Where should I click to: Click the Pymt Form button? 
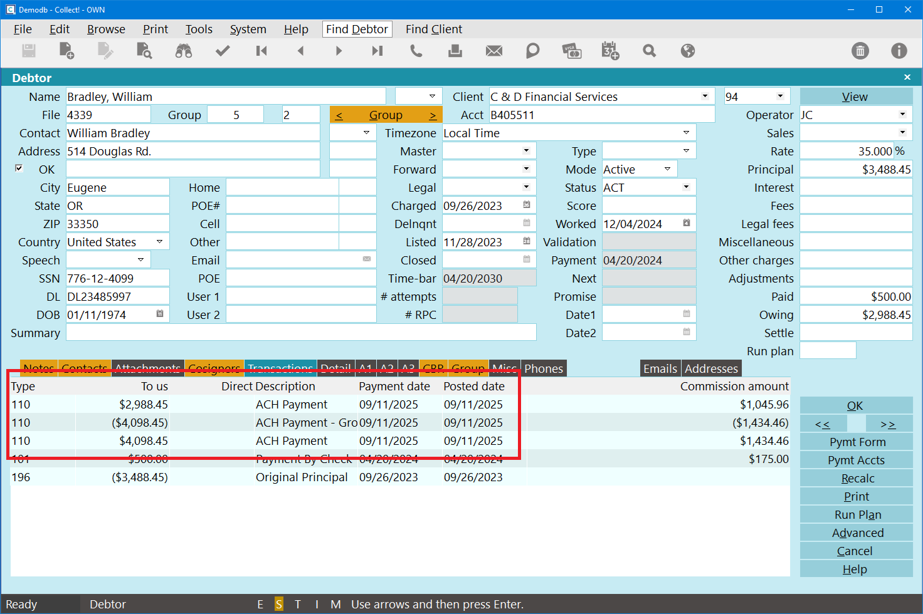(857, 442)
